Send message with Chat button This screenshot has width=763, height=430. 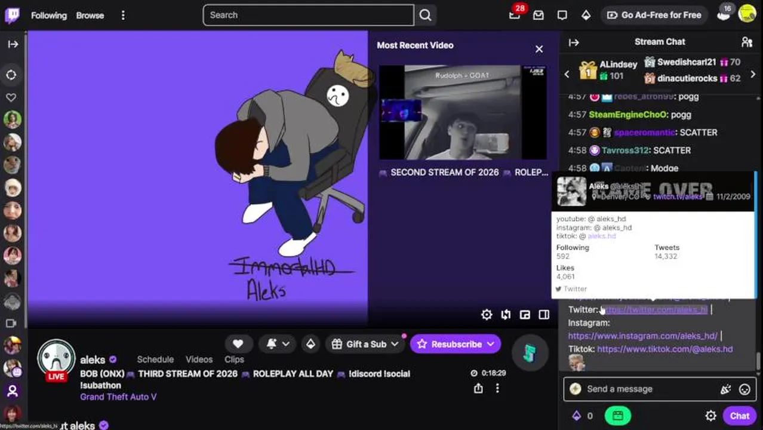(739, 416)
